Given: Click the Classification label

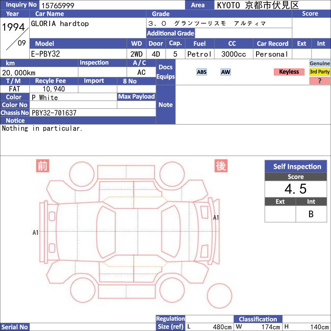Looking at the screenshot, I should 258,319.
